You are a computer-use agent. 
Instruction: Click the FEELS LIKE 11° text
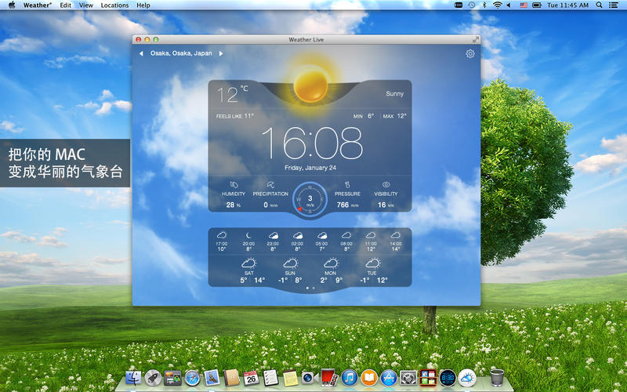tap(234, 116)
